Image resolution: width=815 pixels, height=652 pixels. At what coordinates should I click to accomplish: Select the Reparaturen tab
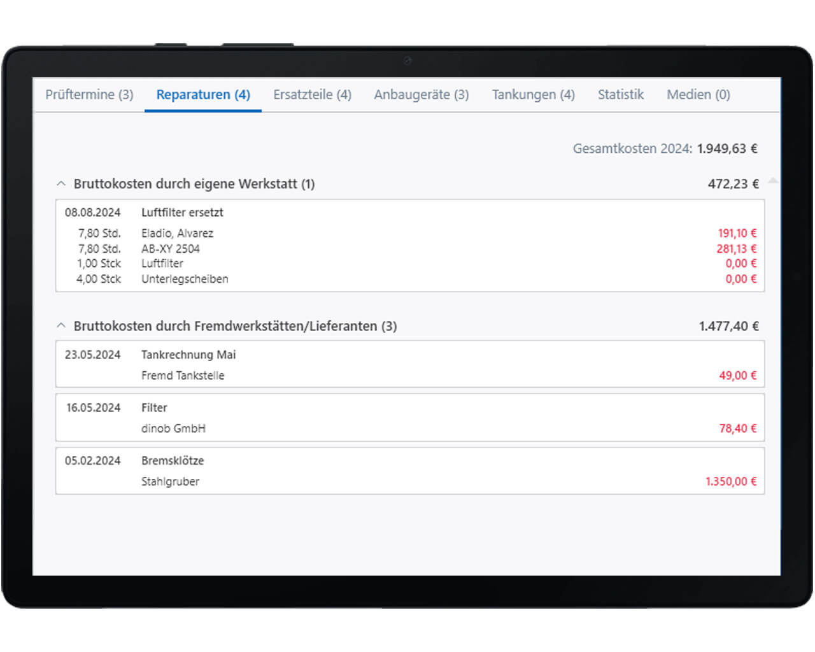pos(203,95)
